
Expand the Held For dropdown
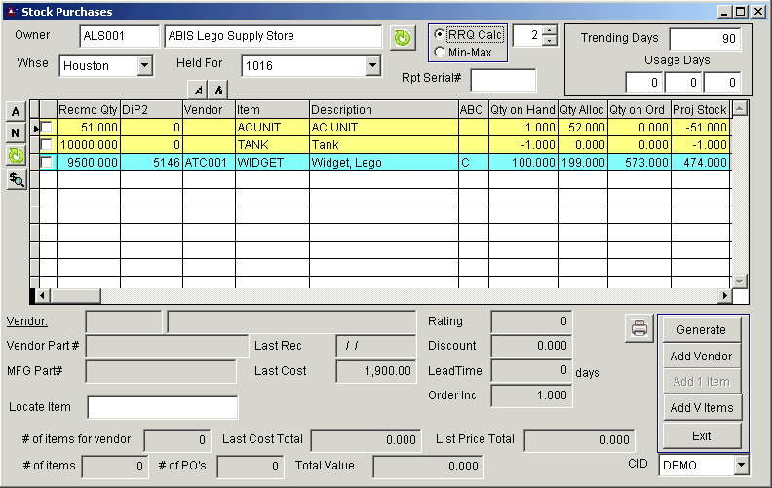(371, 66)
